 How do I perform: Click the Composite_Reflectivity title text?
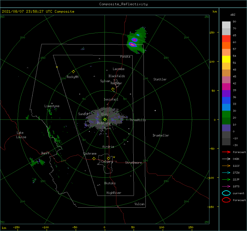tap(123, 4)
